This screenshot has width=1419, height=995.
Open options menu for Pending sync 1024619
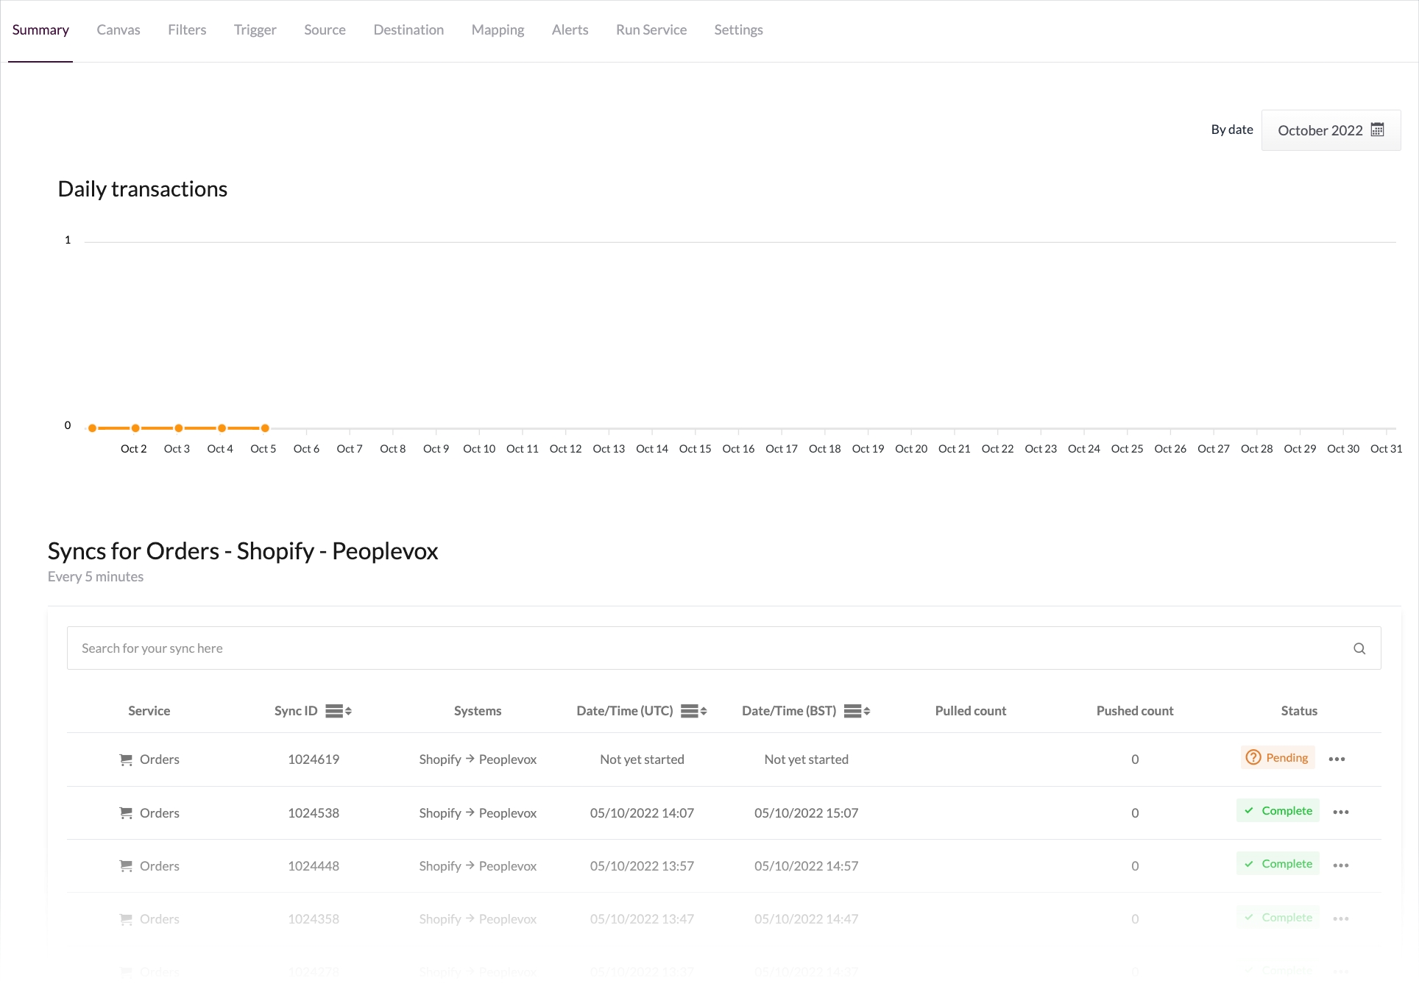click(1337, 759)
